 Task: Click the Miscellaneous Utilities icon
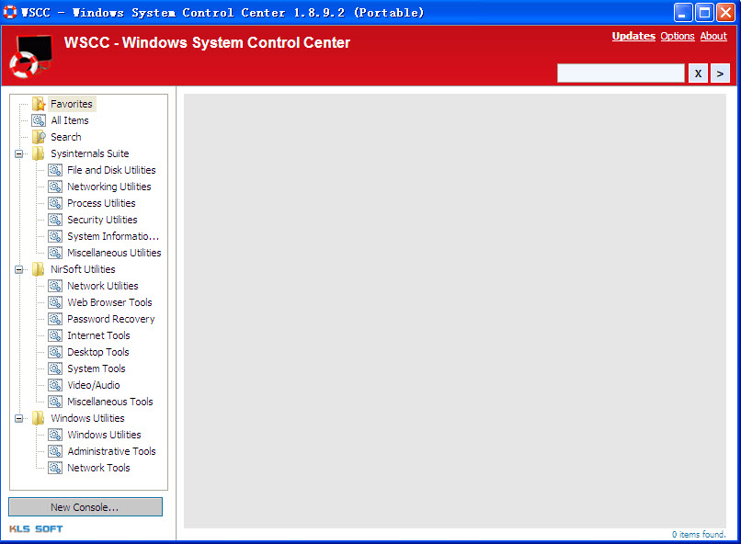[x=55, y=253]
